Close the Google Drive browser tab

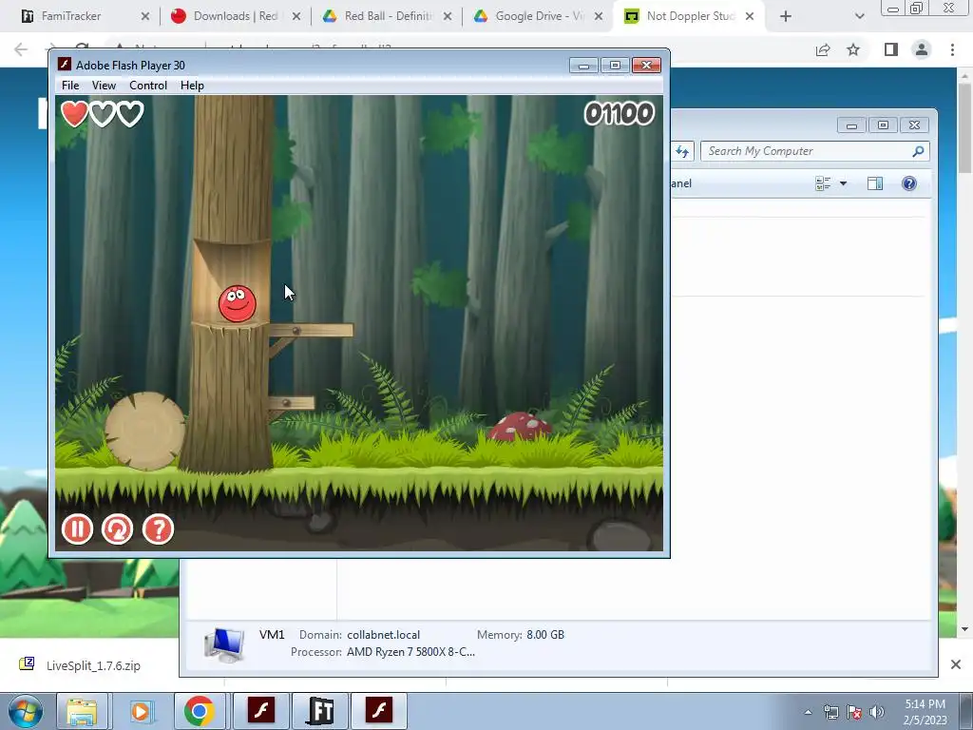coord(599,16)
